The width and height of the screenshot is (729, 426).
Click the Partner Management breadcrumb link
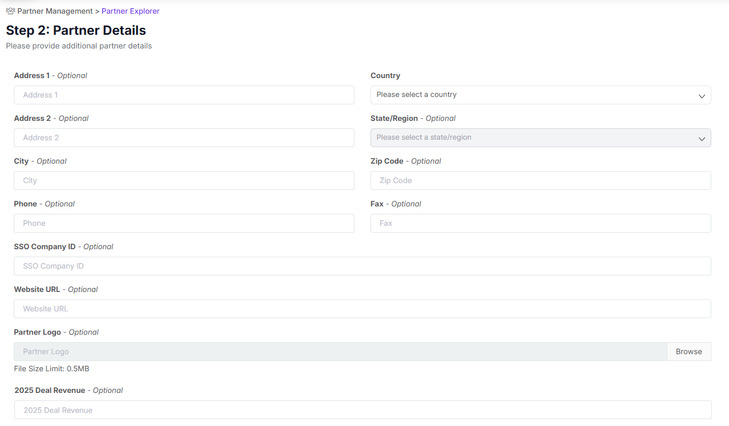[55, 11]
